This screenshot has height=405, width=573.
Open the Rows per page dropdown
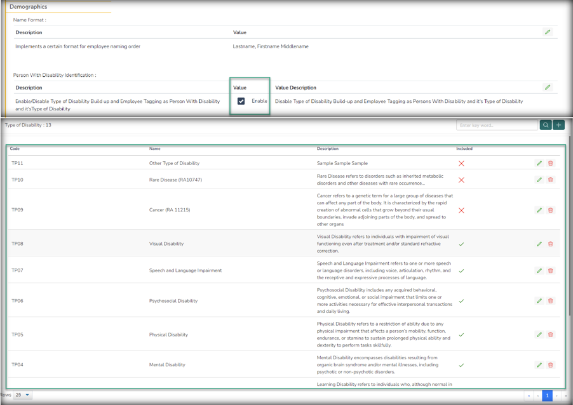pos(22,395)
